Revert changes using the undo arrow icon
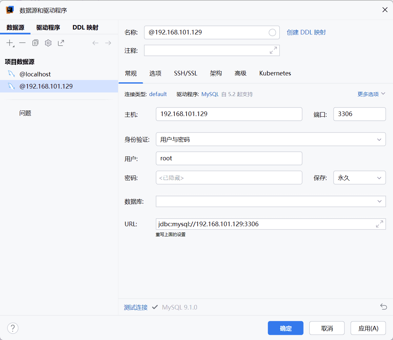The height and width of the screenshot is (340, 393). [383, 307]
